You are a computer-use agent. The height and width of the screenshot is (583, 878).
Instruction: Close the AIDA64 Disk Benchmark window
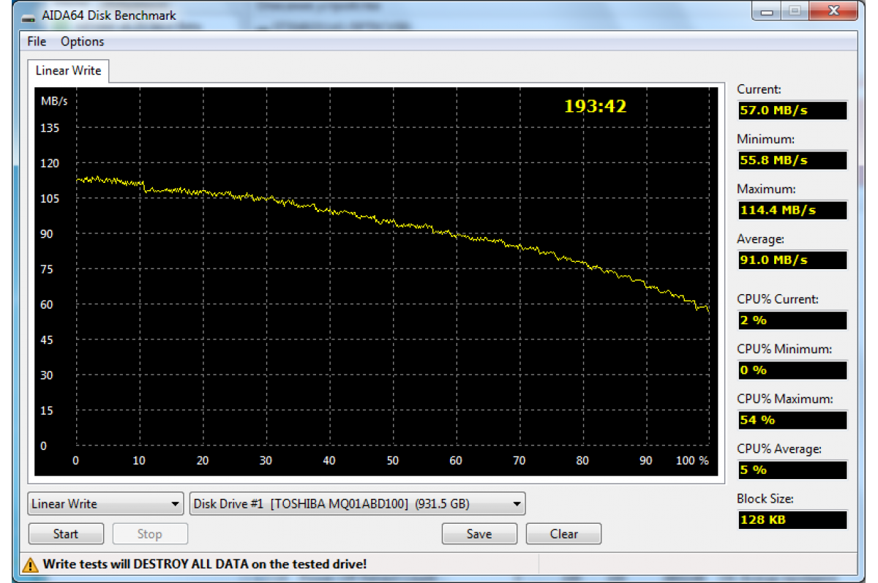(833, 12)
